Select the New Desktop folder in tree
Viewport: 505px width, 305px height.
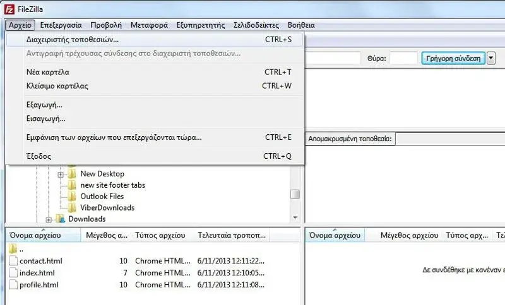pyautogui.click(x=102, y=174)
